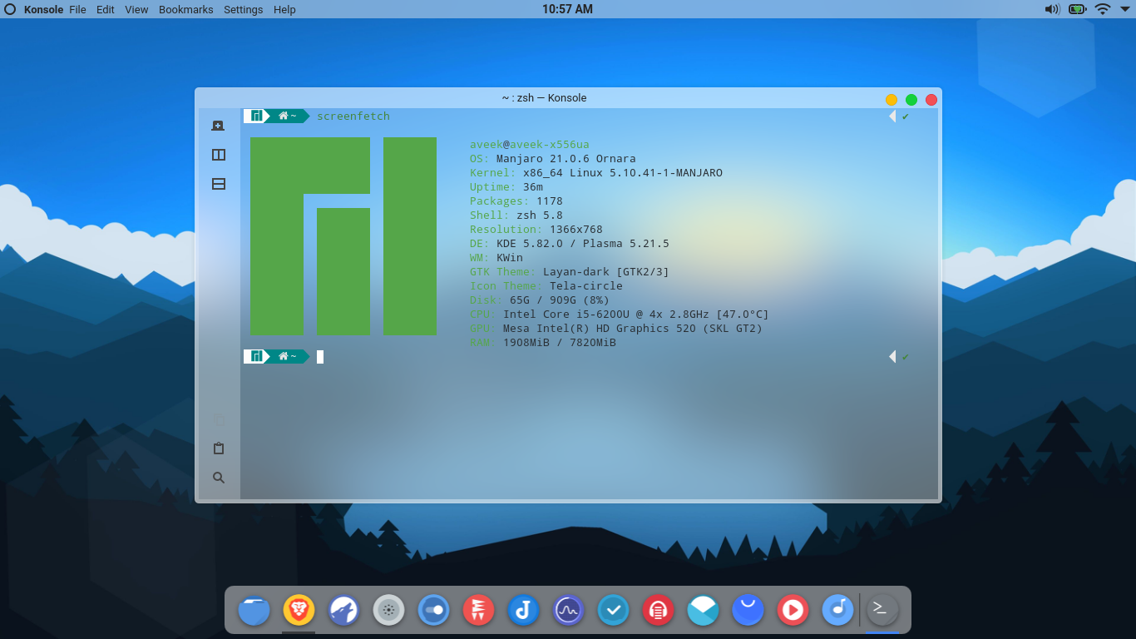Split the terminal view top/bottom
The image size is (1136, 639).
tap(218, 184)
